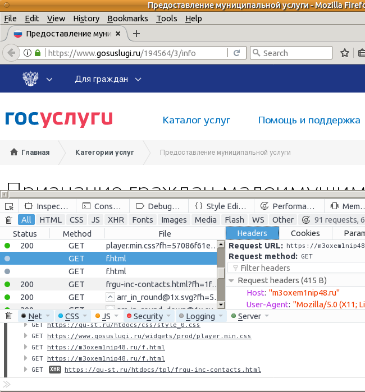Screen dimensions: 365x392
Task: Select the frgu-inc-contacts.html request row
Action: click(x=108, y=284)
